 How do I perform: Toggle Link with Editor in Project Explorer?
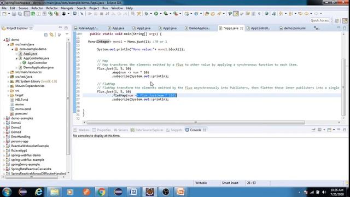[x=51, y=35]
